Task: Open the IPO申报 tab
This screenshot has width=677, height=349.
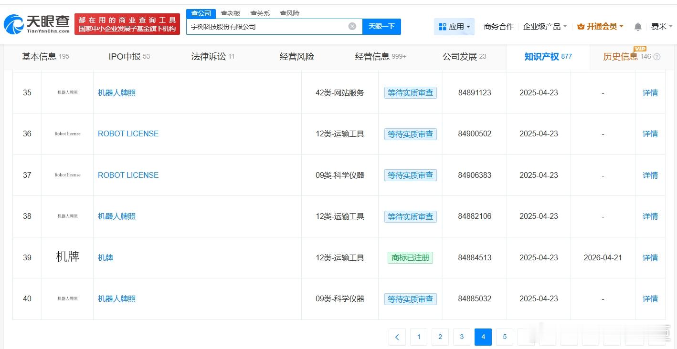Action: (x=129, y=57)
